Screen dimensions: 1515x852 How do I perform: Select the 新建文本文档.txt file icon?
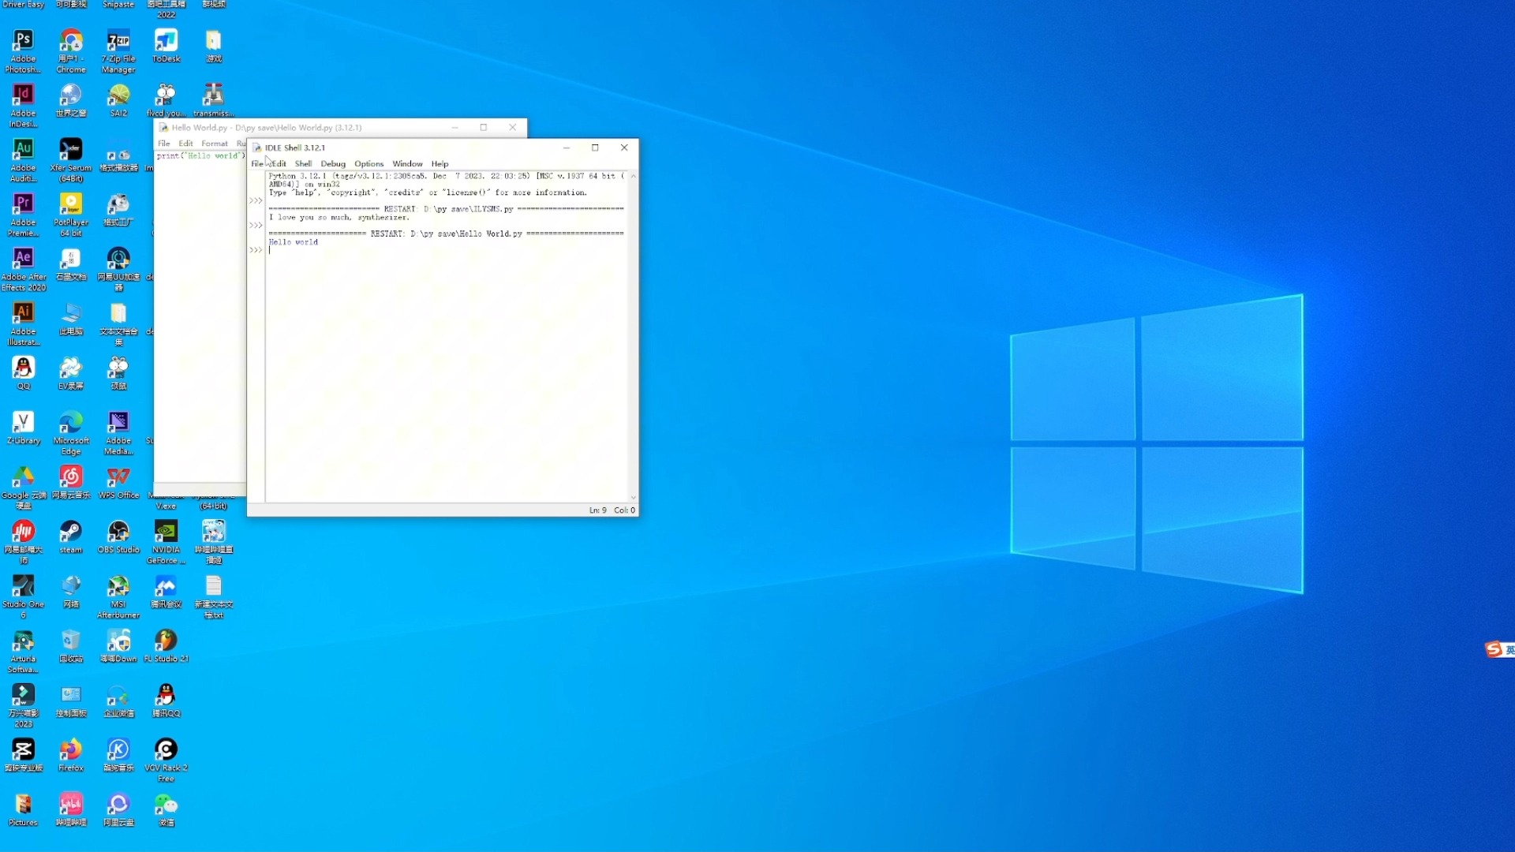tap(213, 596)
